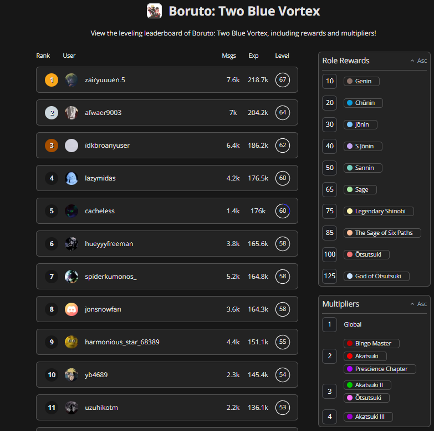Click the Akatsuki III multiplier role
The image size is (434, 431).
368,417
